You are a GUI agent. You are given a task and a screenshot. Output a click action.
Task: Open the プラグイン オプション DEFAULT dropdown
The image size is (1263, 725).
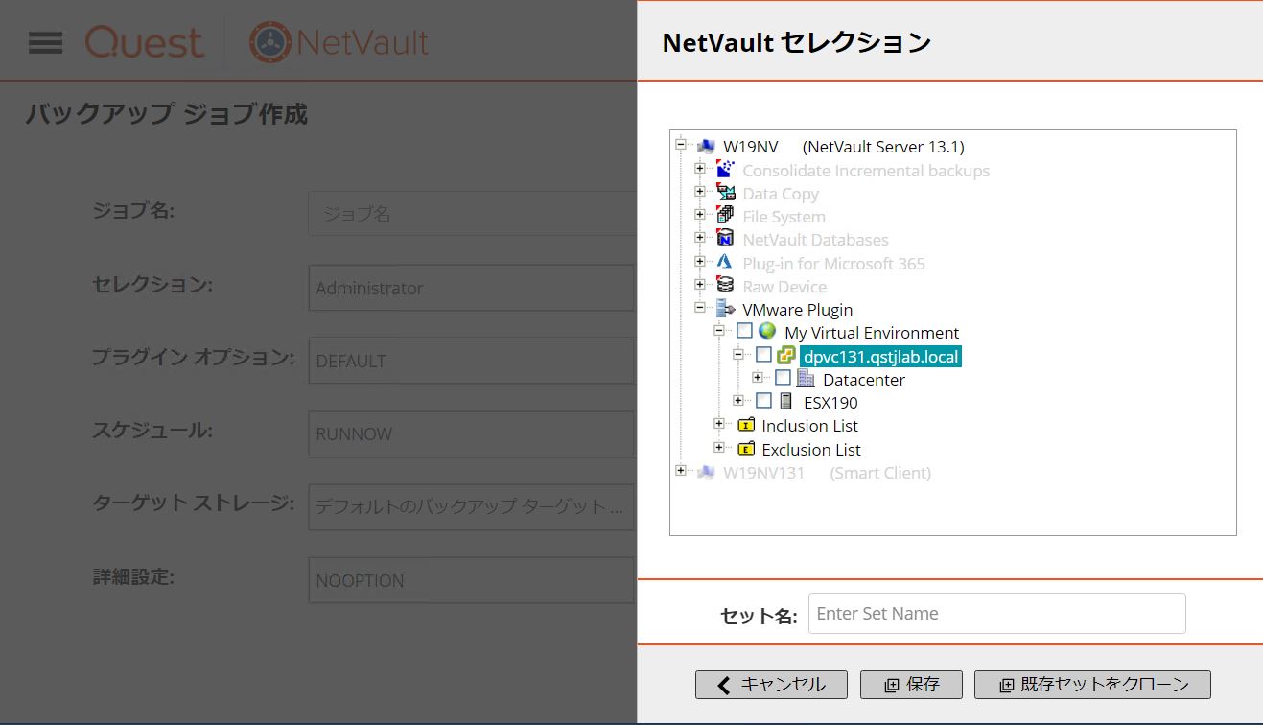click(472, 361)
